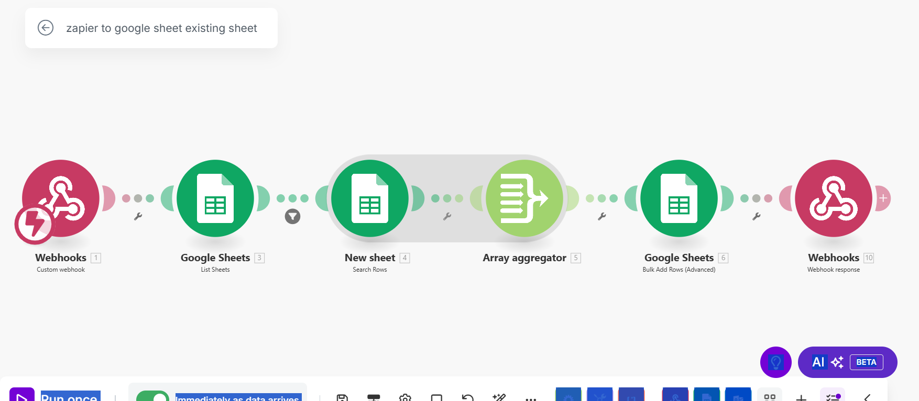Viewport: 919px width, 401px height.
Task: Click the filter icon before New sheet
Action: [292, 216]
